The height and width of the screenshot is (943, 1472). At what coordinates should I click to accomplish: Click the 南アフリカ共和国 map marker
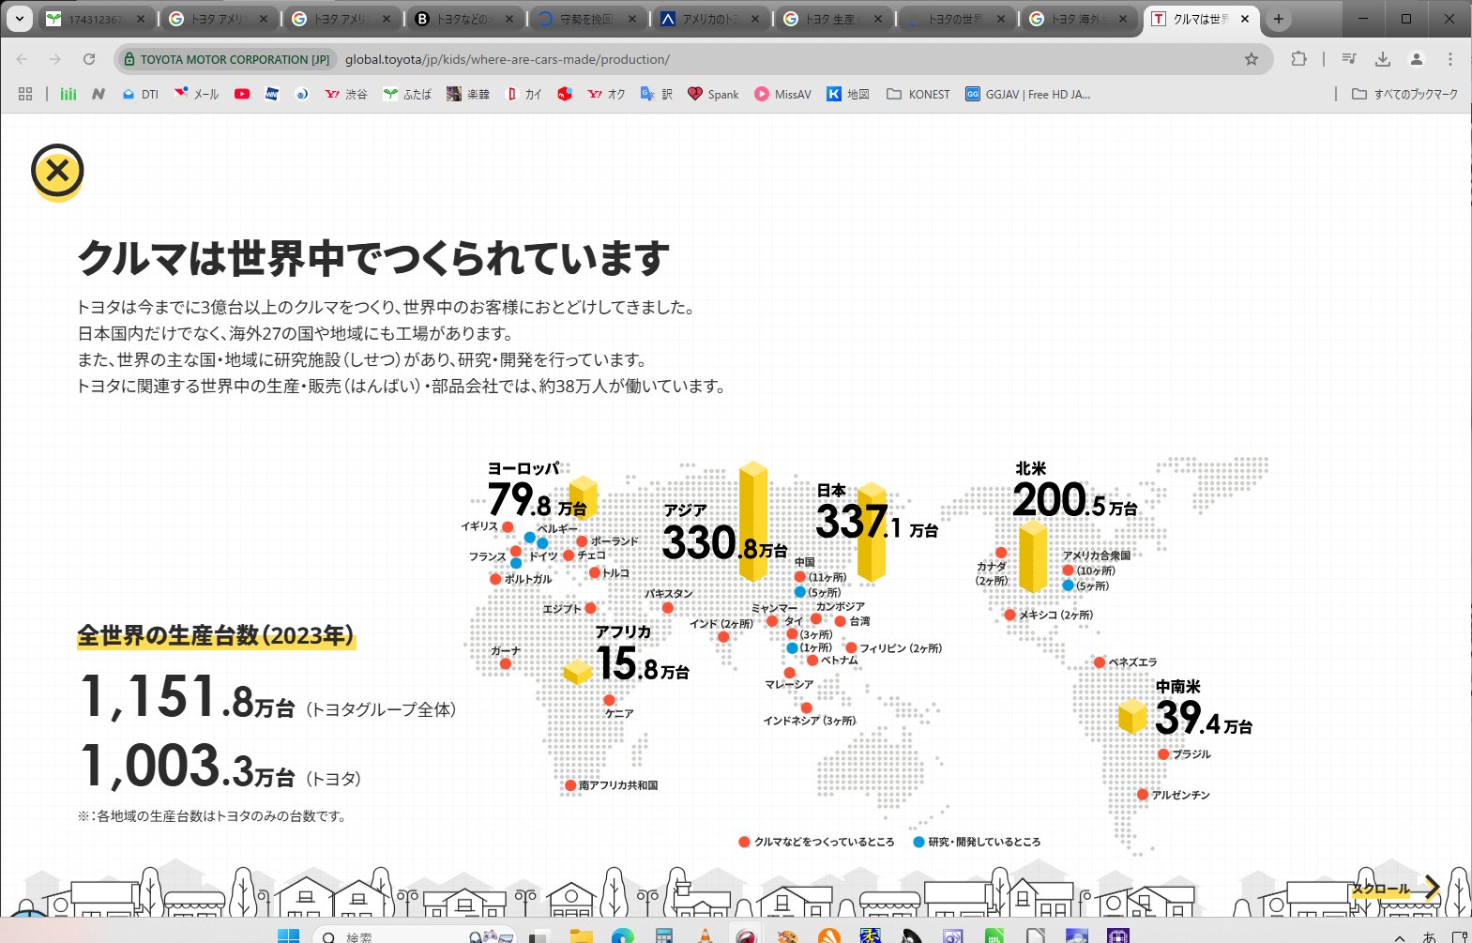570,785
